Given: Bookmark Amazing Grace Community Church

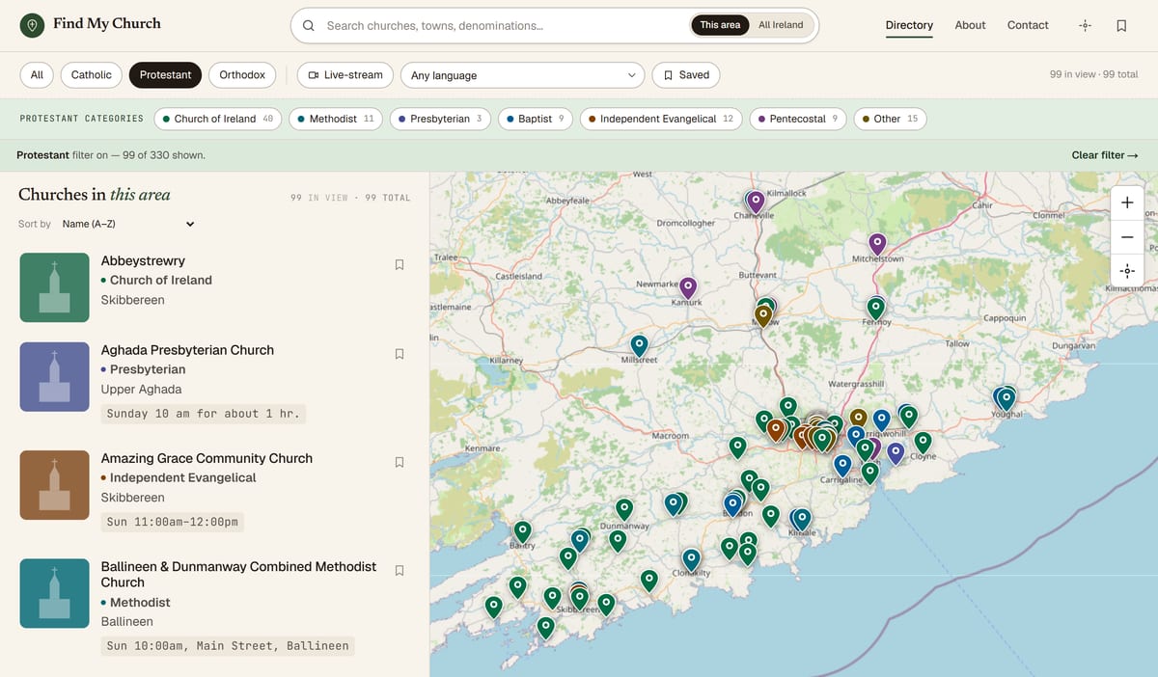Looking at the screenshot, I should click(x=400, y=462).
